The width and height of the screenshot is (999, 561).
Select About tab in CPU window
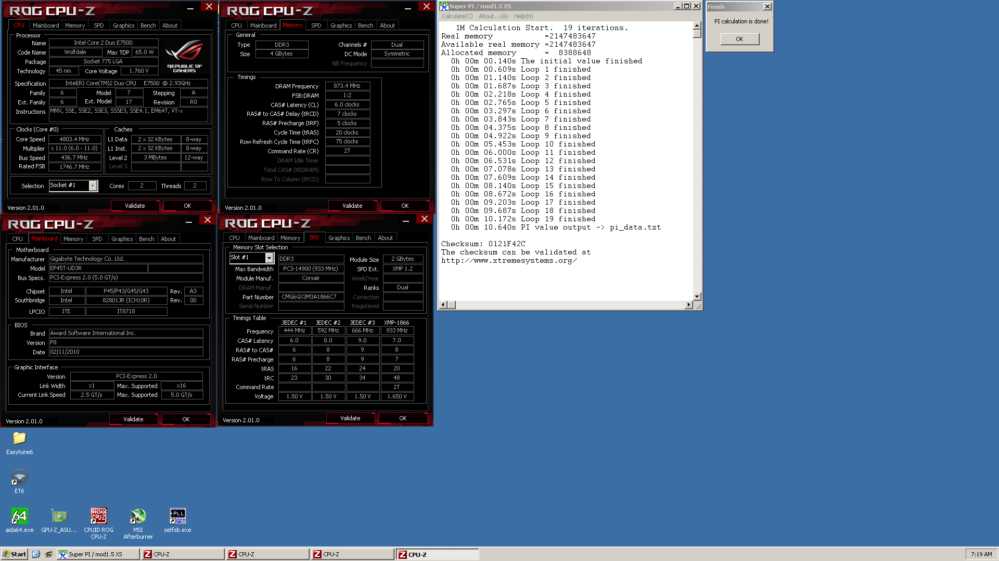coord(170,25)
